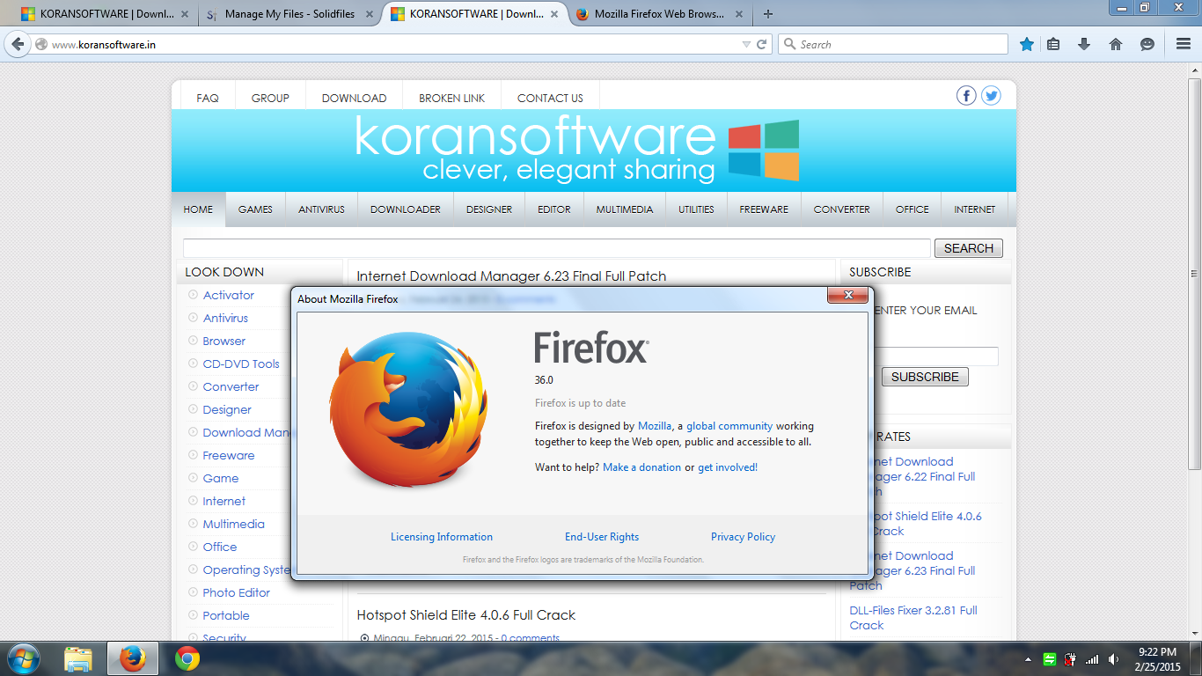Open Privacy Policy link
This screenshot has width=1202, height=676.
coord(743,537)
